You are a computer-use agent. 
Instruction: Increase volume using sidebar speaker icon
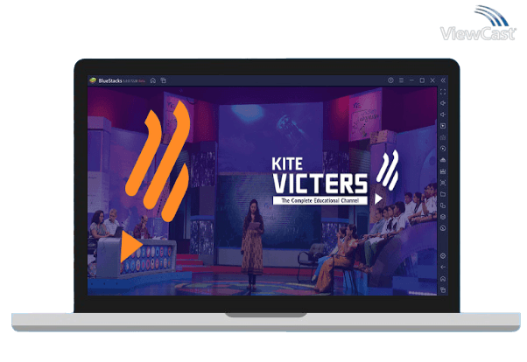(x=443, y=103)
